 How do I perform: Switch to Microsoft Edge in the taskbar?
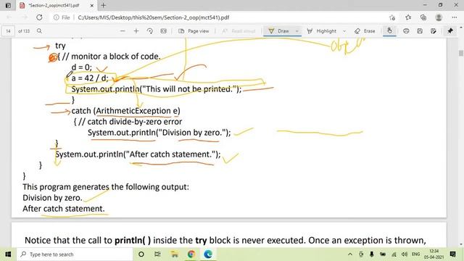coord(208,254)
